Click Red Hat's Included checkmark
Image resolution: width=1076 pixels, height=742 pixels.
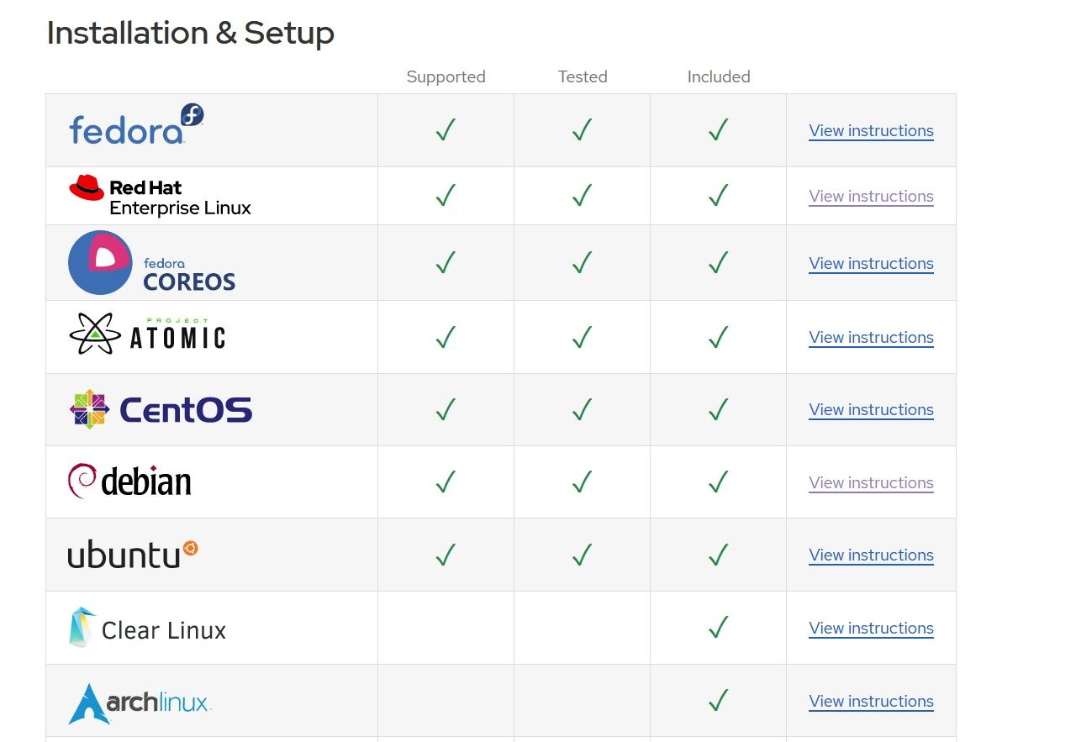[718, 195]
